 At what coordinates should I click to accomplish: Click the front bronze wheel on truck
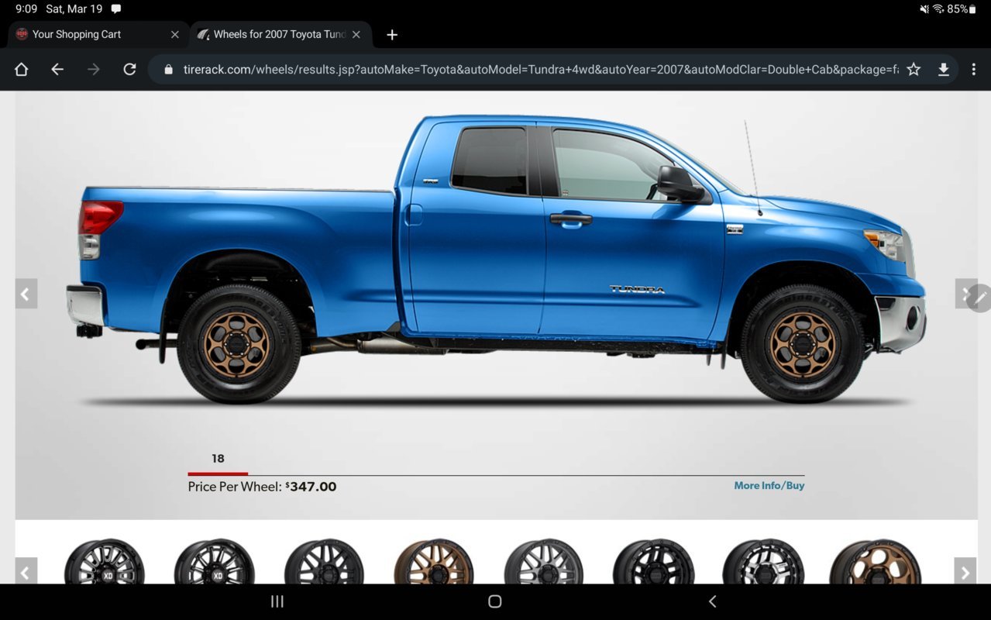(803, 344)
